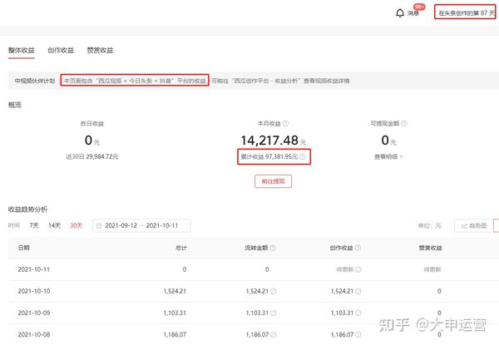Click info icon in 流转金额 column header
The height and width of the screenshot is (345, 499).
click(x=273, y=248)
